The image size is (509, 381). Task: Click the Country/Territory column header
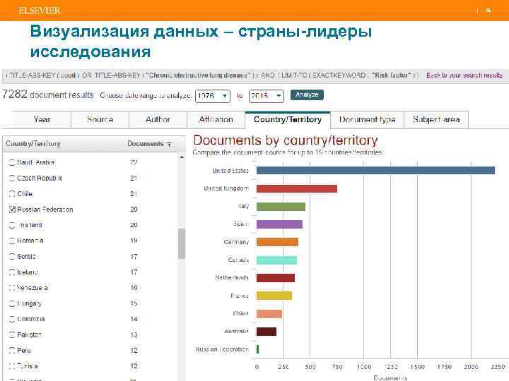coord(33,143)
